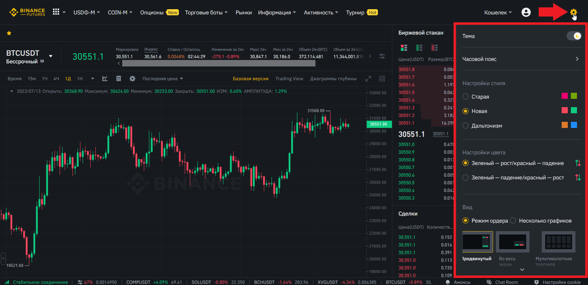Click the settings gear icon in header
This screenshot has height=285, width=588.
[573, 12]
